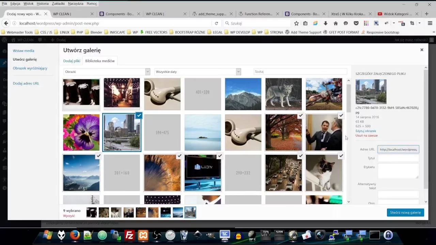Open a new browser tab with plus
The width and height of the screenshot is (436, 245).
427,14
